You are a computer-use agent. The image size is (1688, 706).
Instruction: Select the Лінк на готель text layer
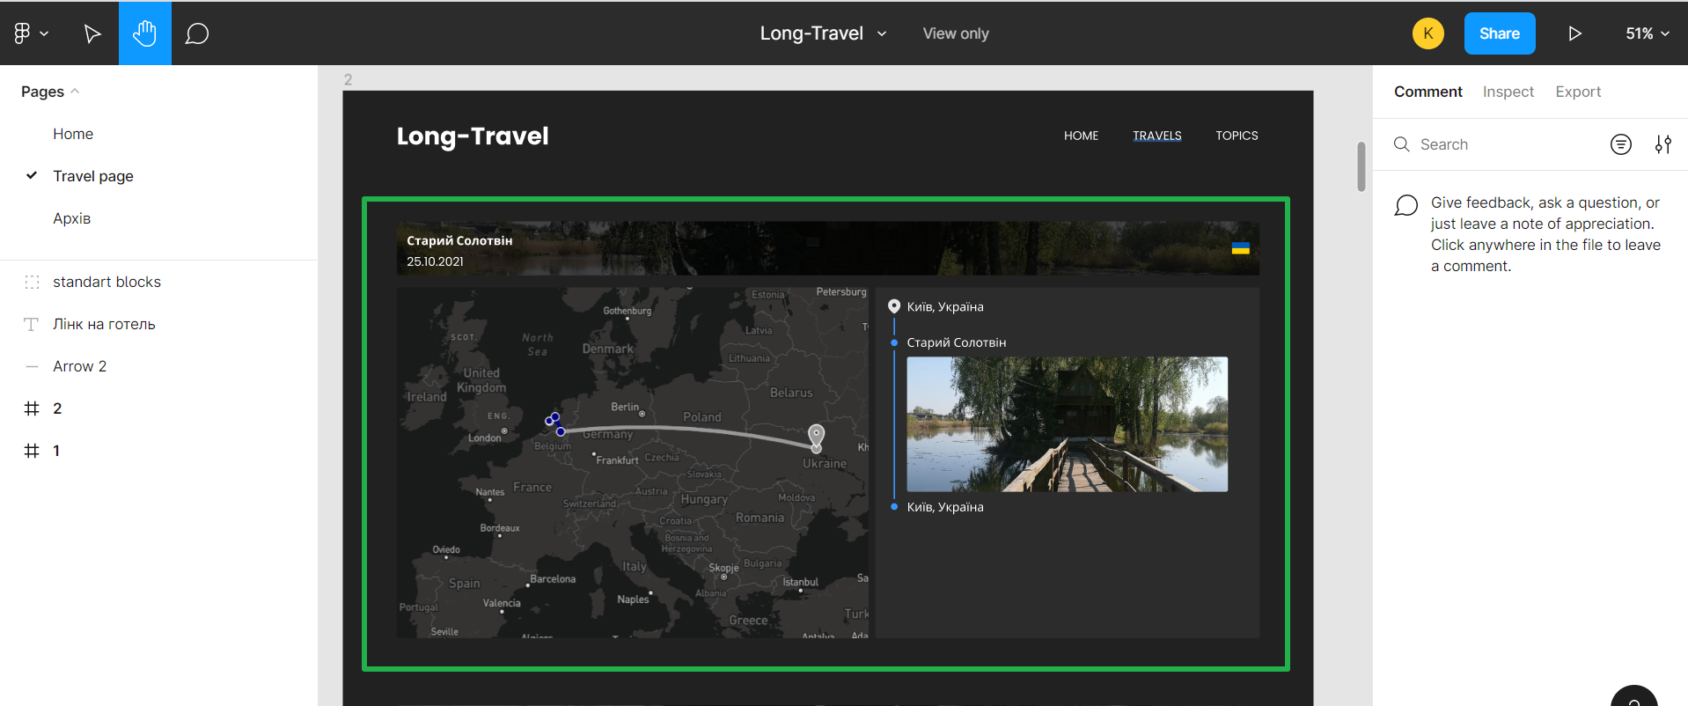click(x=104, y=324)
